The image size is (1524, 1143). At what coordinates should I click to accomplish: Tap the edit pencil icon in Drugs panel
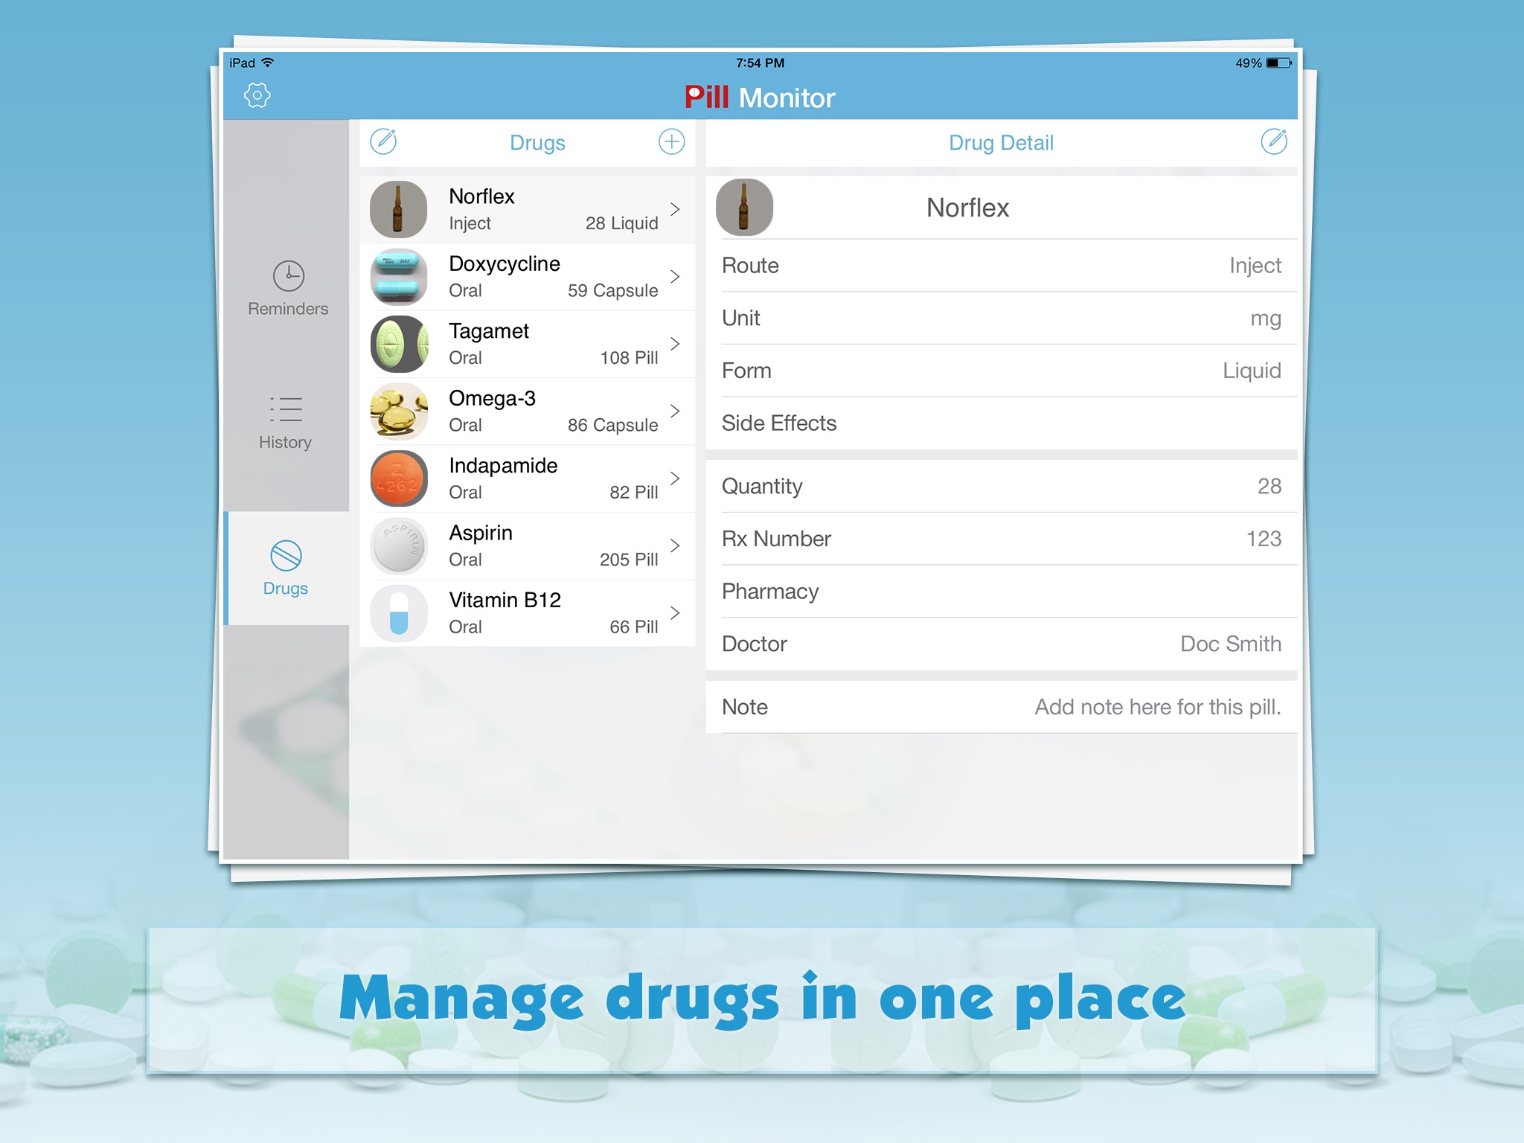coord(385,141)
